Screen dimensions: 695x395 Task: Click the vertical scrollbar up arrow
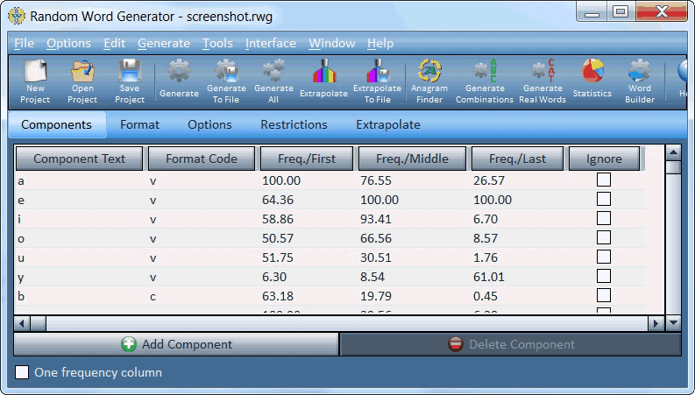coord(673,153)
